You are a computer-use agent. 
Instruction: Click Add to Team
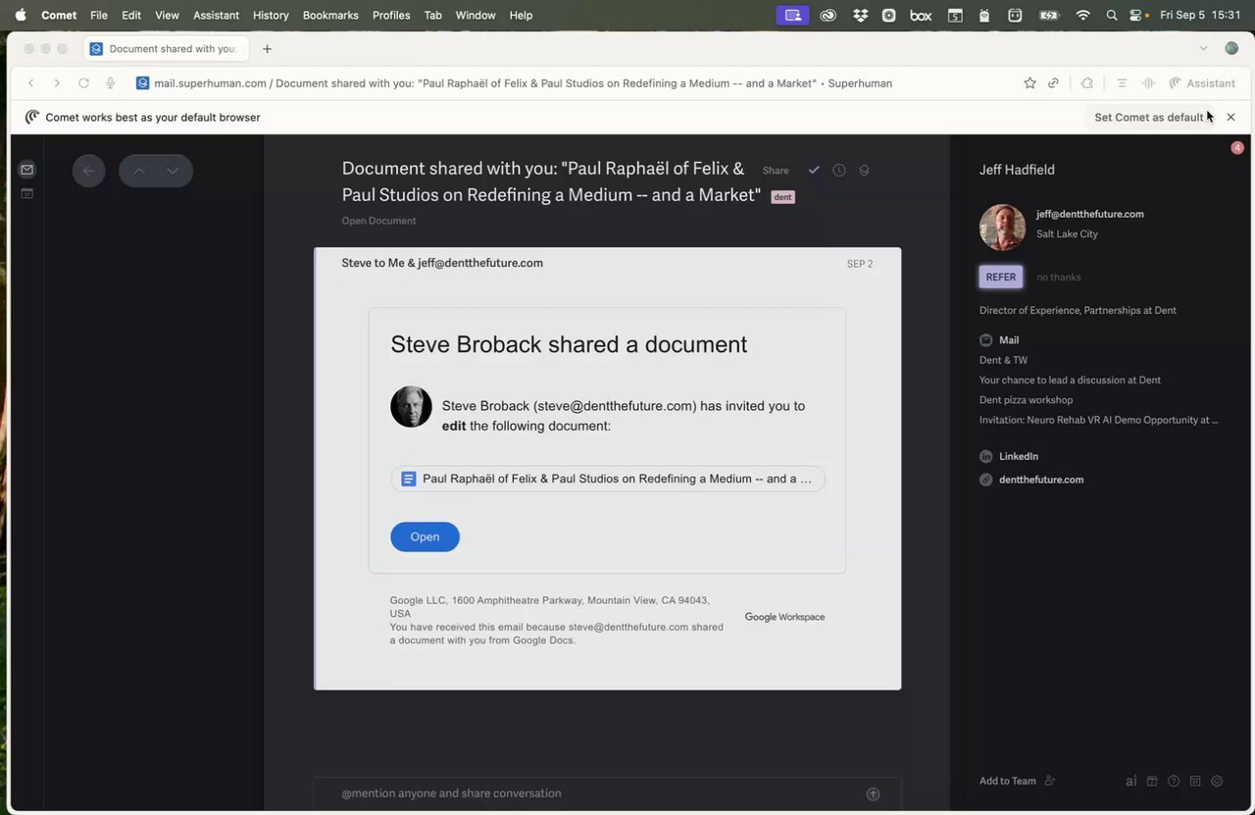tap(1008, 781)
